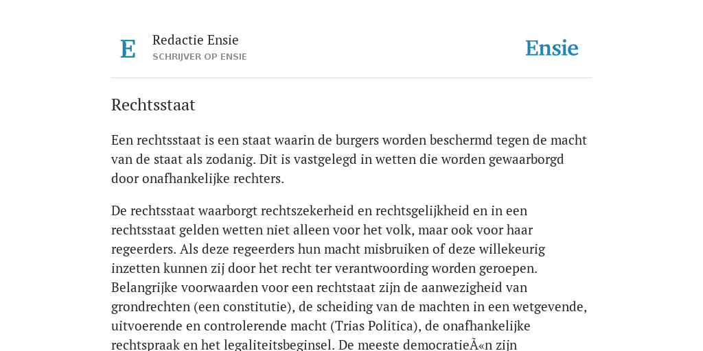Screen dimensions: 703x351
Task: Open the Redactie Ensie author name
Action: tap(195, 40)
